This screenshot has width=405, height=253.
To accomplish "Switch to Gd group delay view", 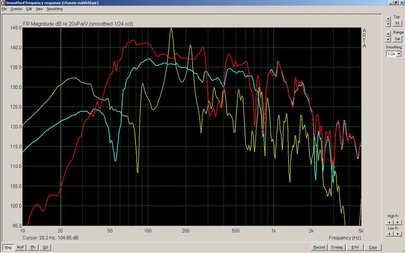I will pyautogui.click(x=45, y=247).
